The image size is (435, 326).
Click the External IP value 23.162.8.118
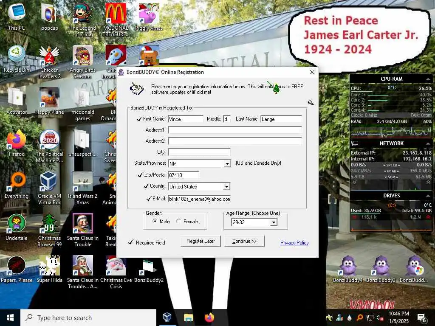click(x=417, y=153)
